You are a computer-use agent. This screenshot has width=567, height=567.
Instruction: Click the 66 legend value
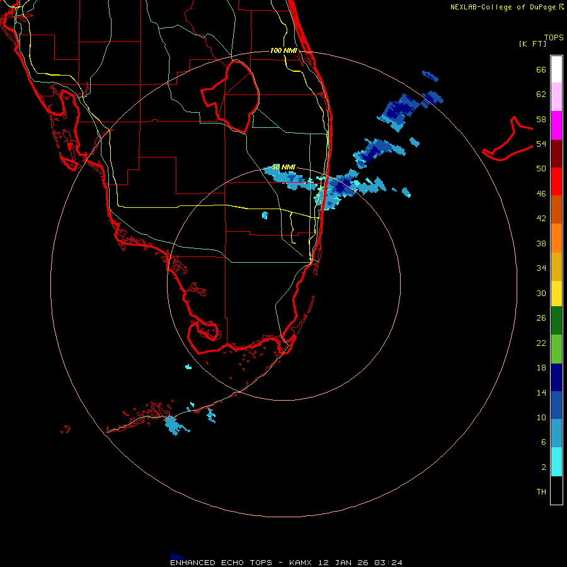(541, 69)
